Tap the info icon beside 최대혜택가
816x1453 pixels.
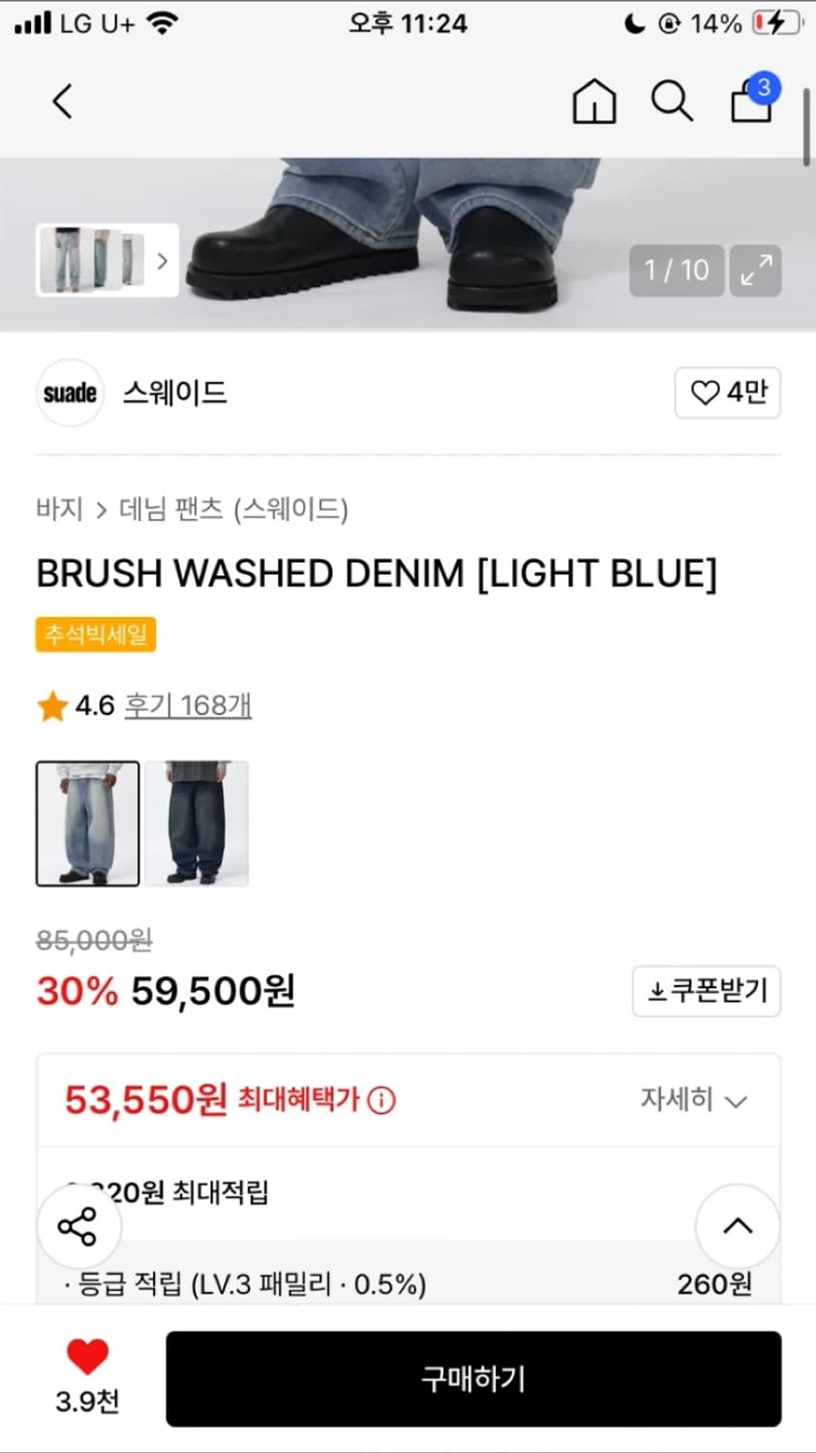381,1100
